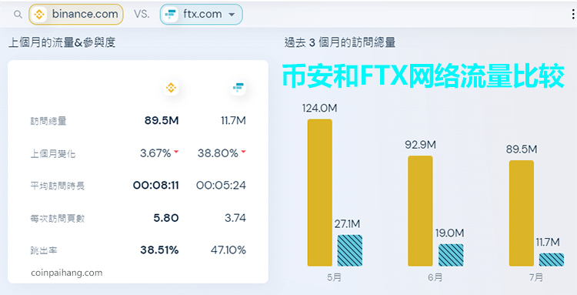Image resolution: width=577 pixels, height=295 pixels.
Task: Click the June FTX striped bar 19.0M
Action: pyautogui.click(x=451, y=255)
